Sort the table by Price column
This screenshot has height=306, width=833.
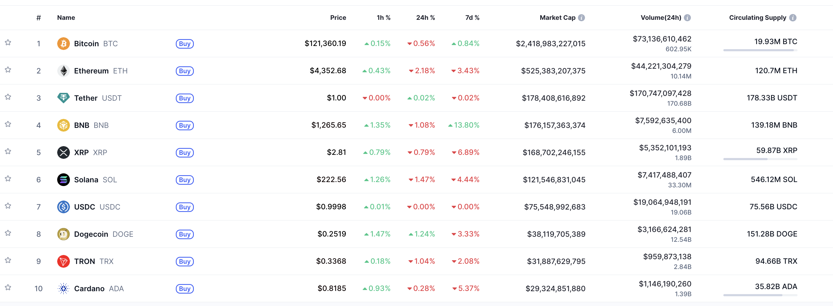click(338, 18)
